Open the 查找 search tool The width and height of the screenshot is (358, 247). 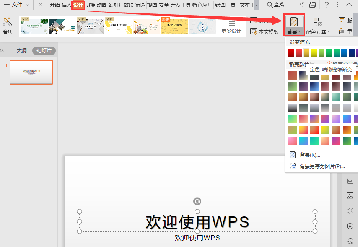[275, 5]
